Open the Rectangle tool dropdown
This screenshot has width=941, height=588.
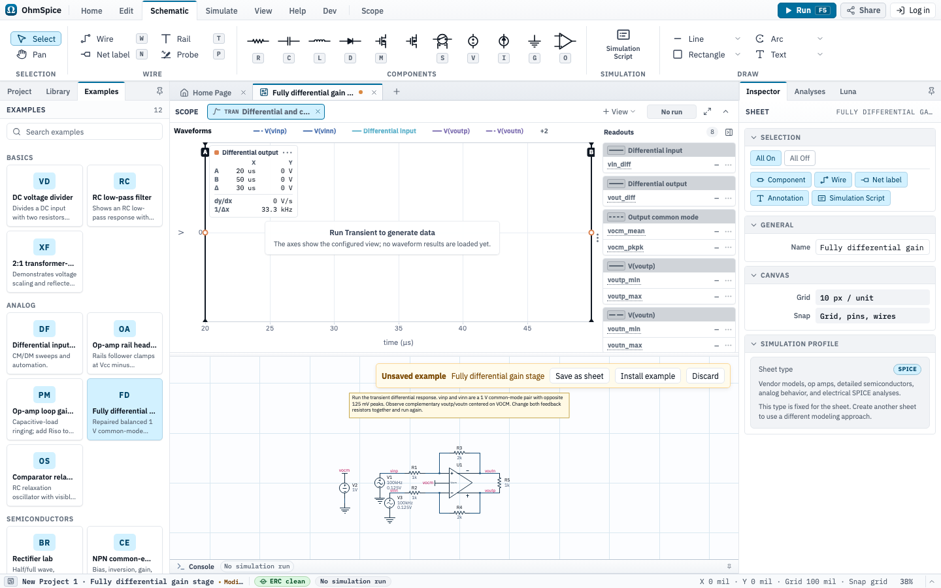[x=738, y=55]
